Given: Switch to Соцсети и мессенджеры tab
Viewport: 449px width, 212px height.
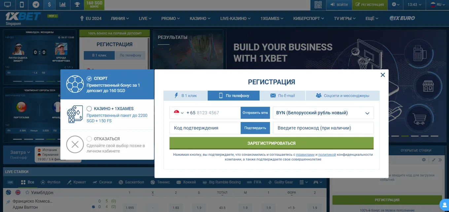Looking at the screenshot, I should (343, 95).
